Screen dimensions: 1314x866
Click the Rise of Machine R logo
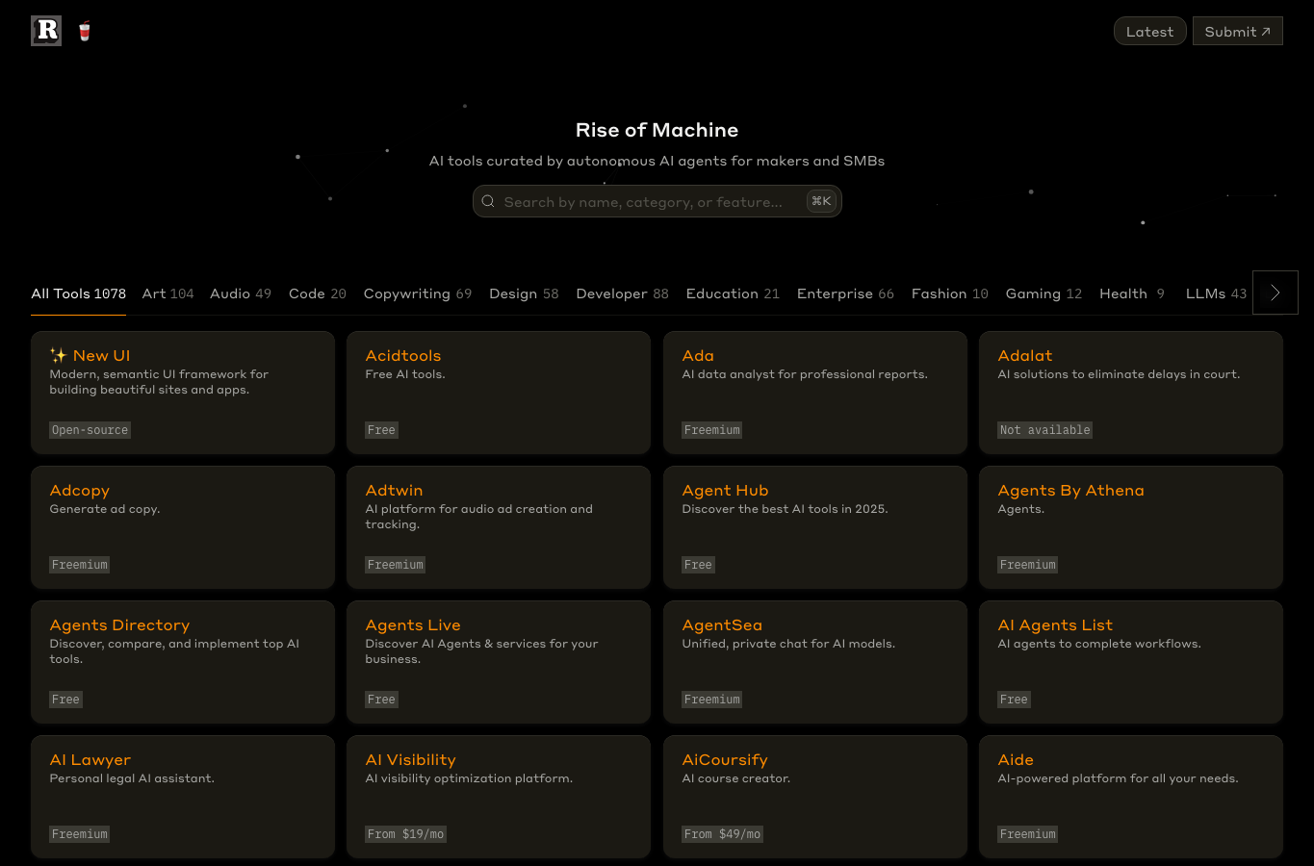click(x=46, y=31)
